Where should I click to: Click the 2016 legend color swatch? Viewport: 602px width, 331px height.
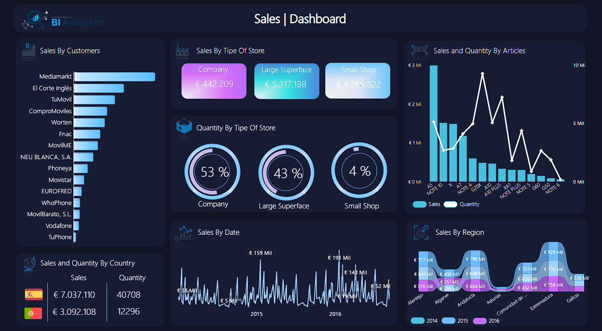point(480,321)
